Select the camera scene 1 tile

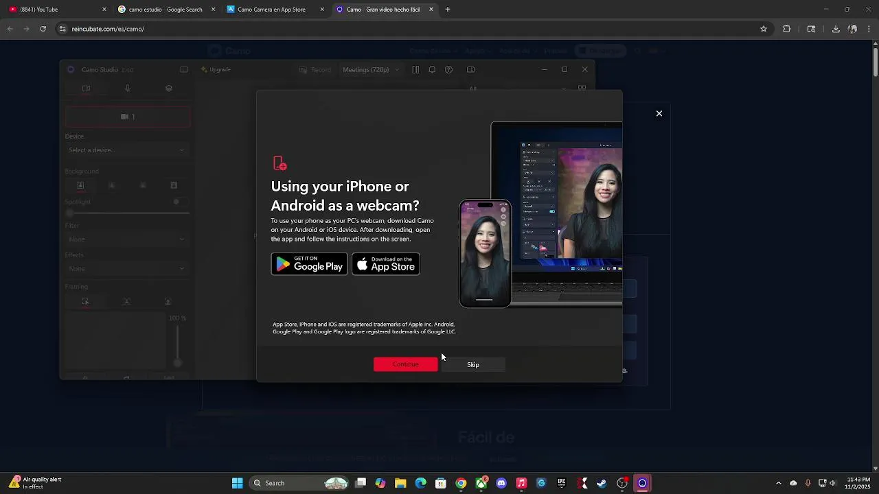point(128,117)
